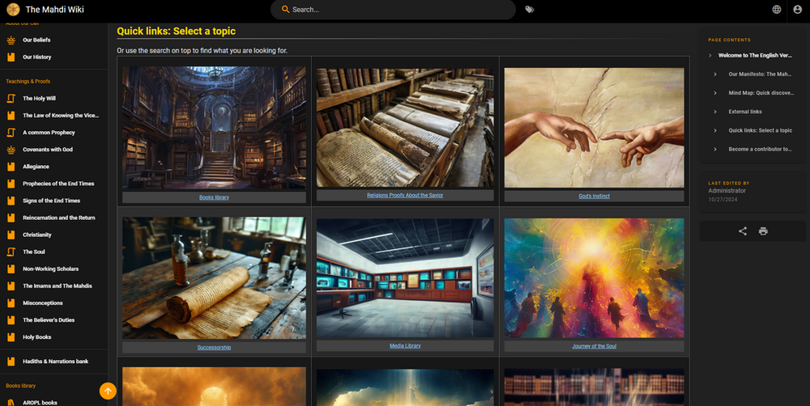Click the icon beside Holy Books
Viewport: 810px width, 406px height.
[11, 337]
